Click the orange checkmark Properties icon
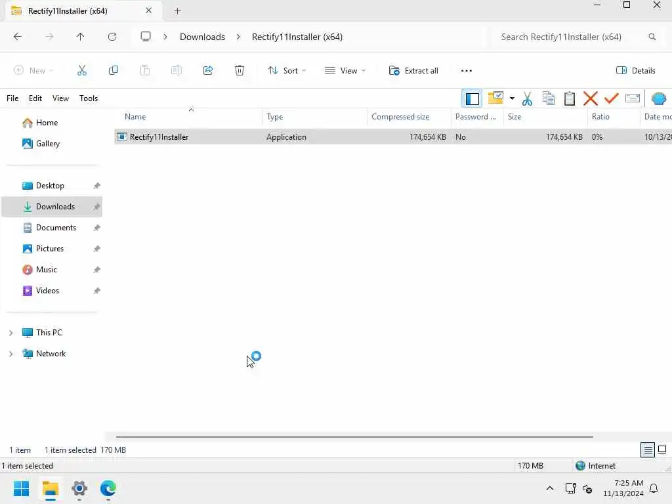The image size is (672, 504). [x=611, y=98]
